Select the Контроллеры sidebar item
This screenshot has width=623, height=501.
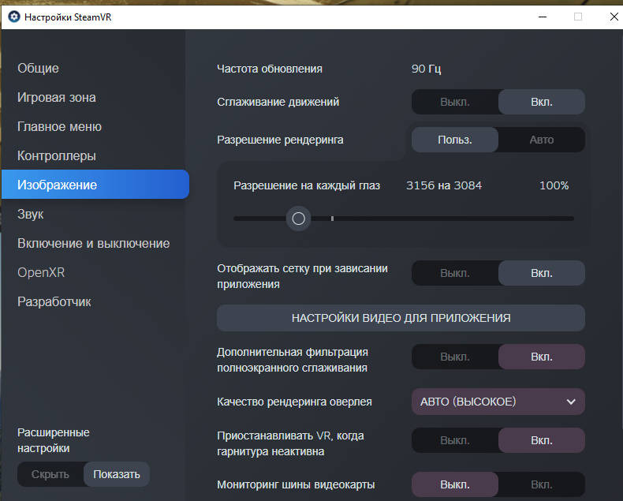pyautogui.click(x=57, y=156)
